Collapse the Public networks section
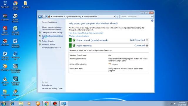Screen dimensions: 188x106 click(x=147, y=45)
